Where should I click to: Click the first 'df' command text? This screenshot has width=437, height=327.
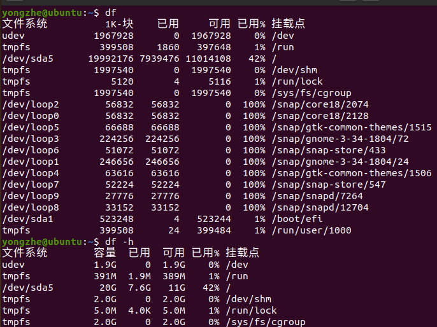tap(110, 13)
